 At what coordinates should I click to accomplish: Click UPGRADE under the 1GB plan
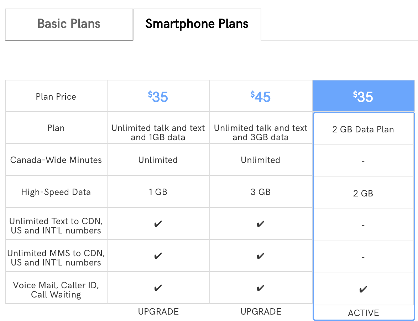click(158, 312)
